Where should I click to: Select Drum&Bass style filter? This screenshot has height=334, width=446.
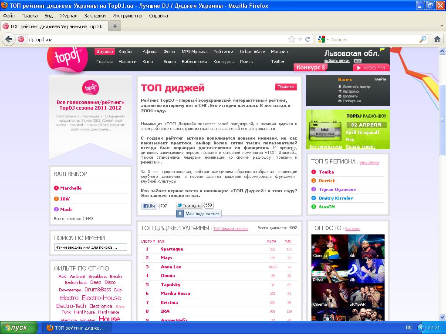point(98,289)
